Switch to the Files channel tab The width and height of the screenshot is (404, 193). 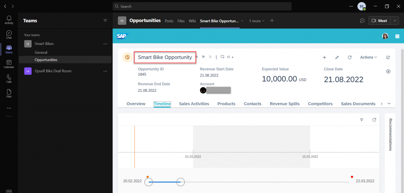click(181, 21)
